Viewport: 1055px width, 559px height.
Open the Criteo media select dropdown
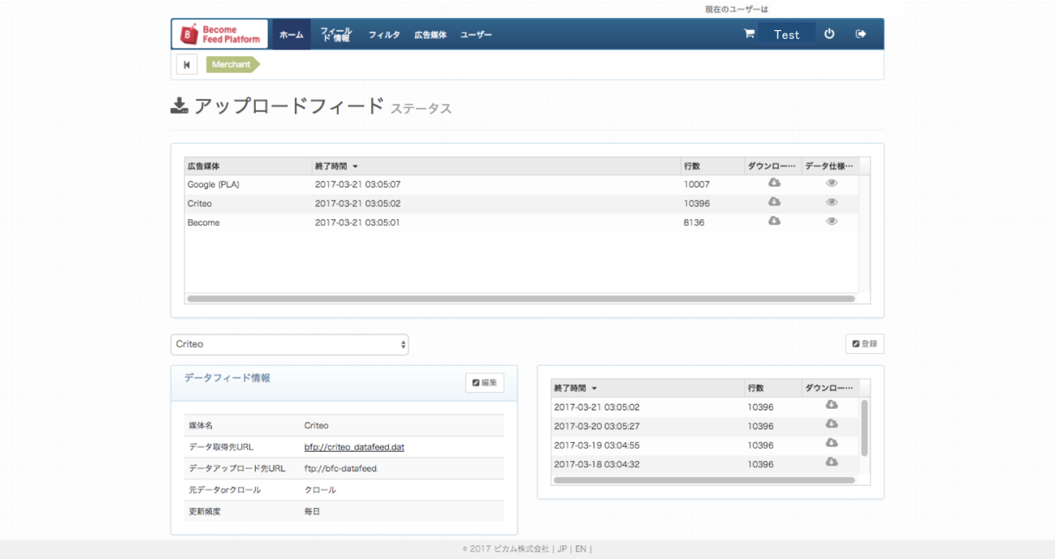coord(289,344)
